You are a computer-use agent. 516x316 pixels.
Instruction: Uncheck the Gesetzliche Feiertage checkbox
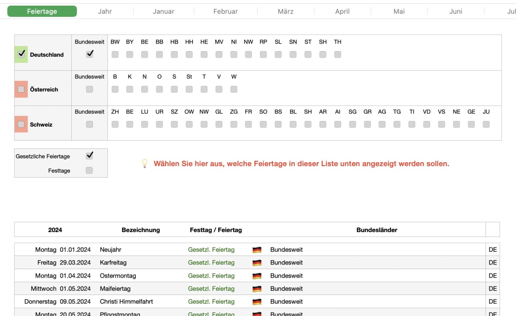[x=89, y=156]
